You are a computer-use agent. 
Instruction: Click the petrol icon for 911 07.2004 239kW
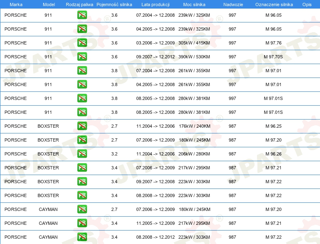tap(82, 15)
